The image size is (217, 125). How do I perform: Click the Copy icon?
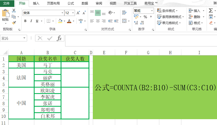[14, 17]
